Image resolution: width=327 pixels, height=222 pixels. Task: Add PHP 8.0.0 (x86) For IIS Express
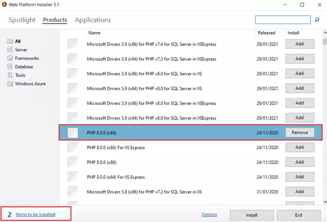click(300, 147)
